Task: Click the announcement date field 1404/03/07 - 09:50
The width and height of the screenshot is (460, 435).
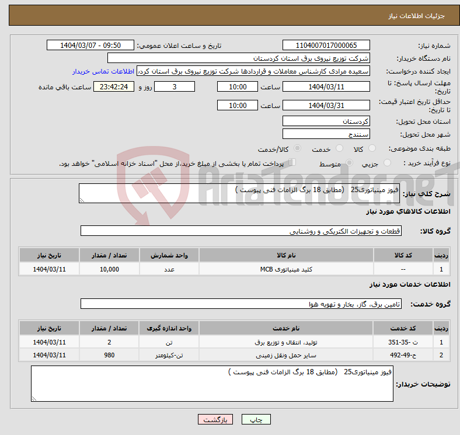Action: [x=90, y=45]
